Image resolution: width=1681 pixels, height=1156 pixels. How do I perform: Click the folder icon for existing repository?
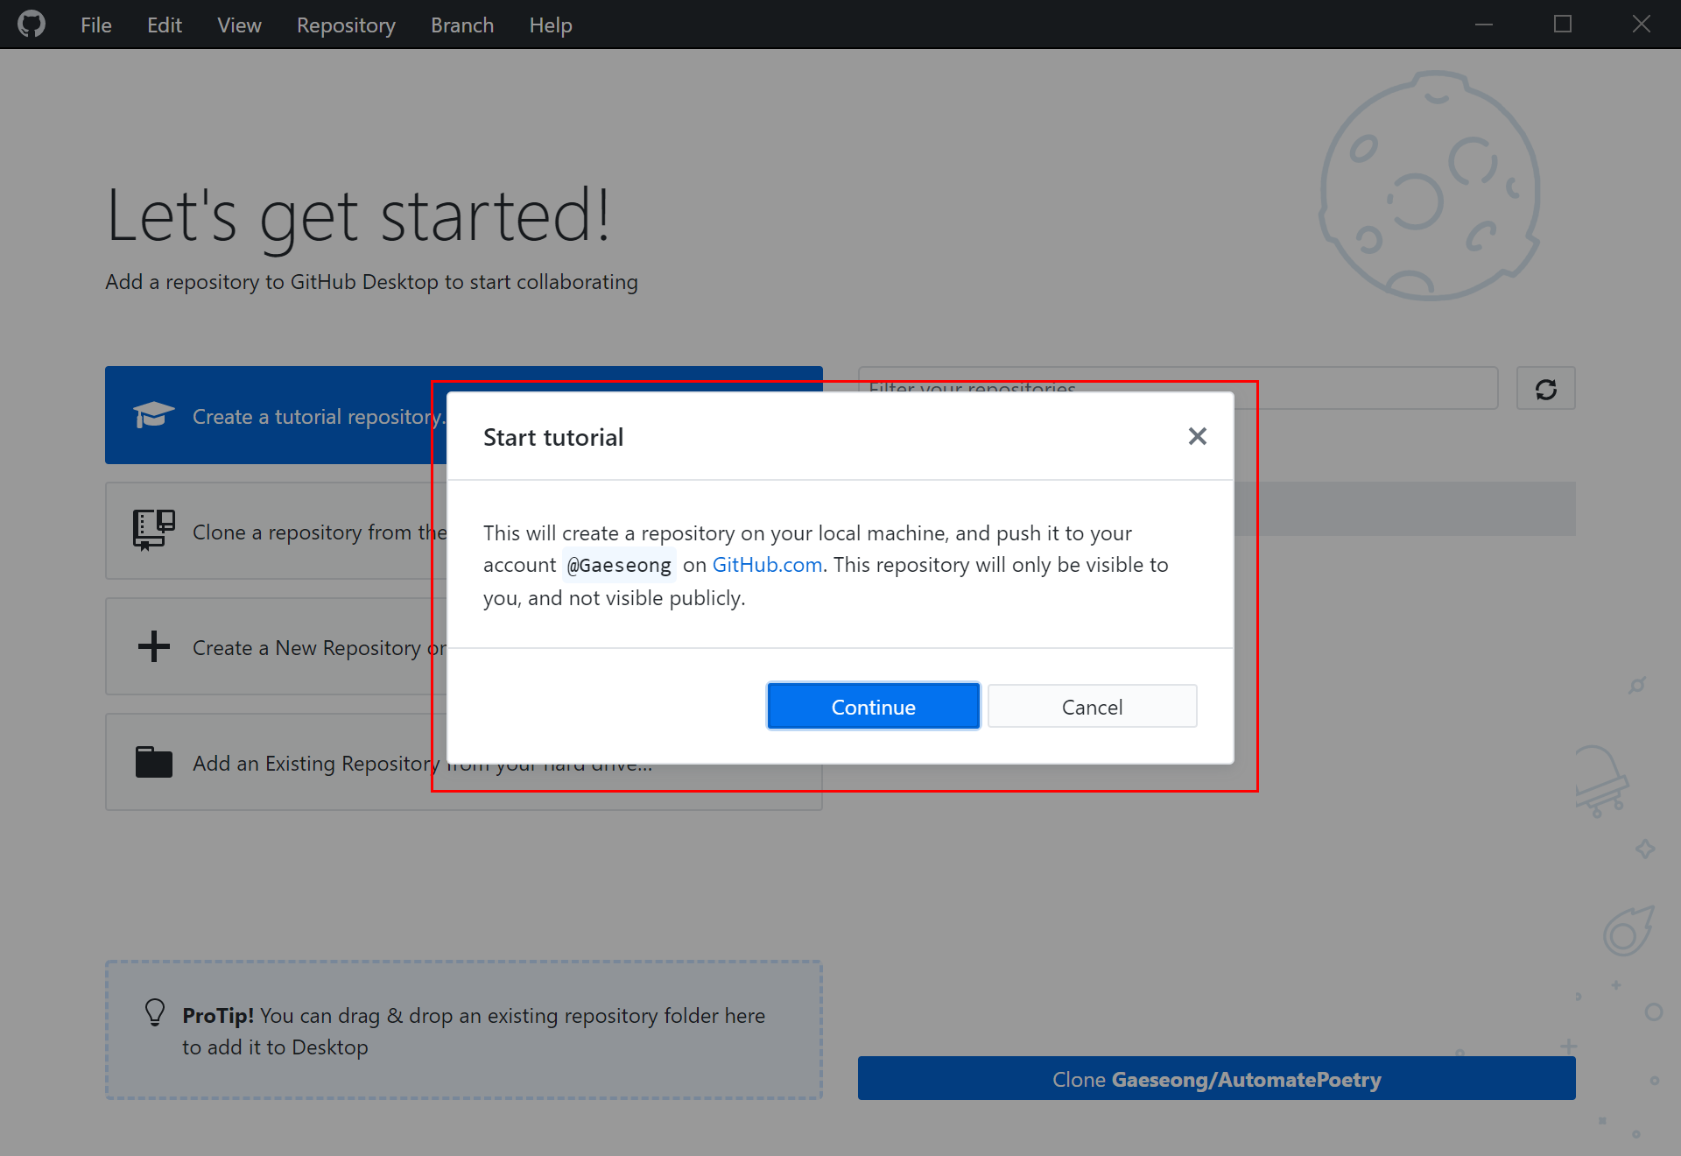[154, 761]
